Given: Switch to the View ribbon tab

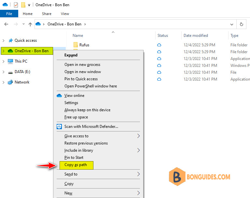Looking at the screenshot, I should coord(65,14).
